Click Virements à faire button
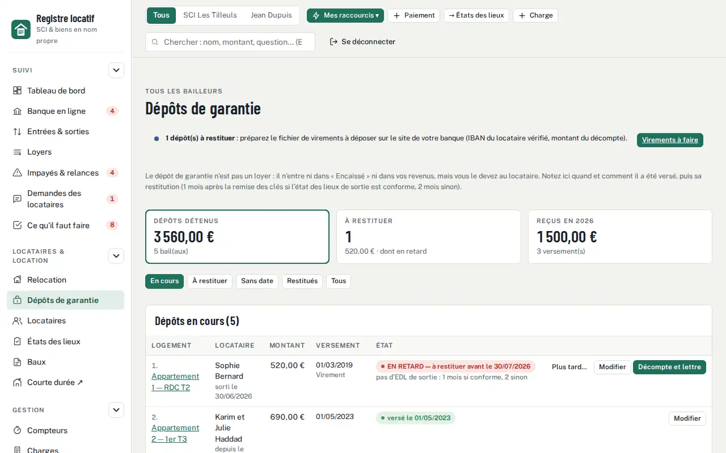Viewport: 726px width, 453px height. tap(670, 140)
